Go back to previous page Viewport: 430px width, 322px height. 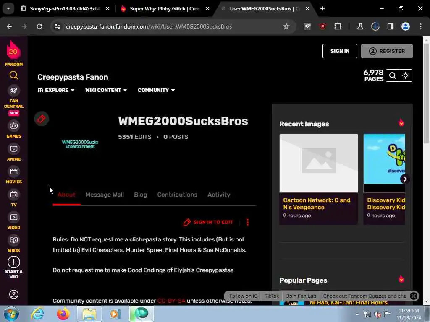click(x=9, y=26)
